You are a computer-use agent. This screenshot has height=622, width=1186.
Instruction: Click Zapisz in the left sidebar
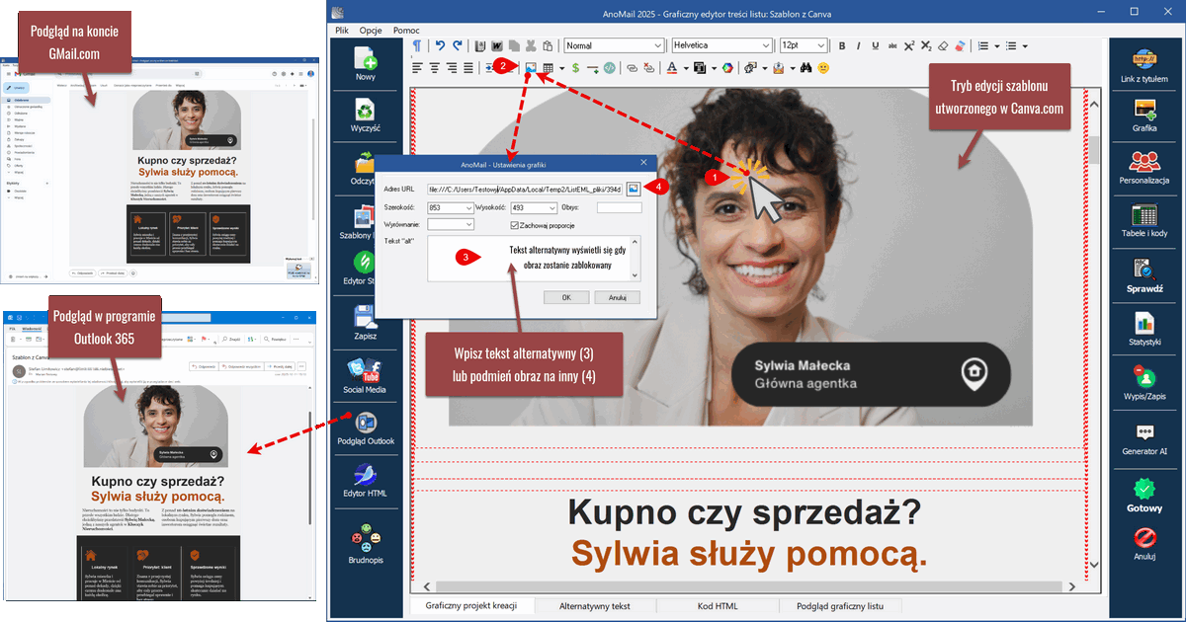point(366,323)
